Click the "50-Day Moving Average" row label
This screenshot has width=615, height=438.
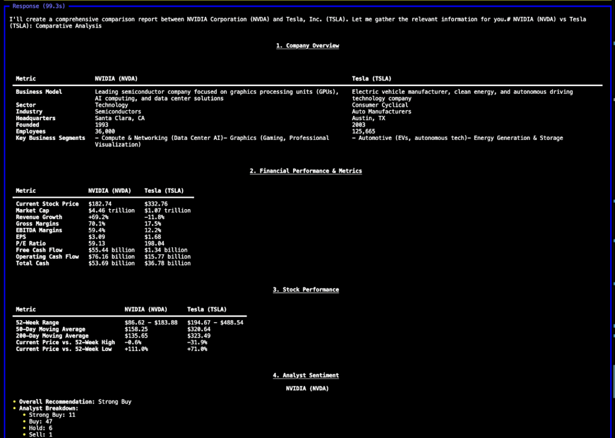pos(50,329)
